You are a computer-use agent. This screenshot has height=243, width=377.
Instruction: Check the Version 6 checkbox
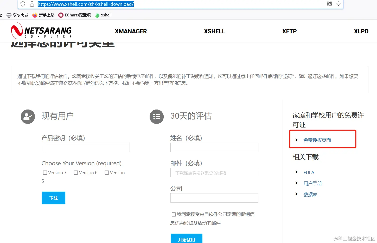(x=76, y=173)
